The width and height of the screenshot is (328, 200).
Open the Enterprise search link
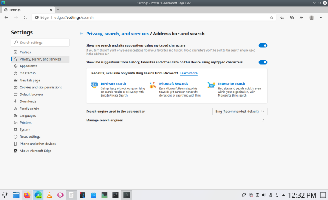pos(231,84)
